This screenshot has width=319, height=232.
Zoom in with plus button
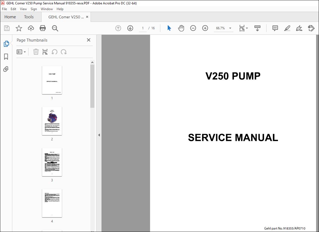[x=205, y=28]
